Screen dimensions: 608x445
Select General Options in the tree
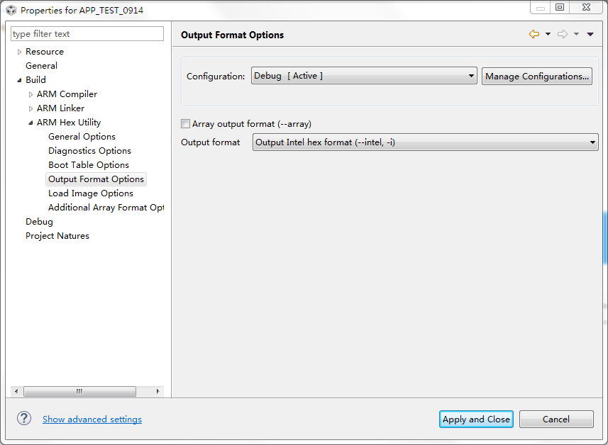(x=82, y=137)
